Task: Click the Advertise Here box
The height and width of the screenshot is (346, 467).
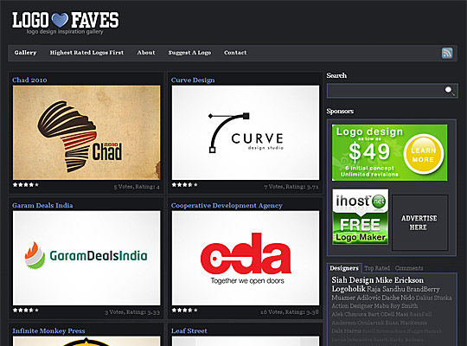Action: coord(419,222)
